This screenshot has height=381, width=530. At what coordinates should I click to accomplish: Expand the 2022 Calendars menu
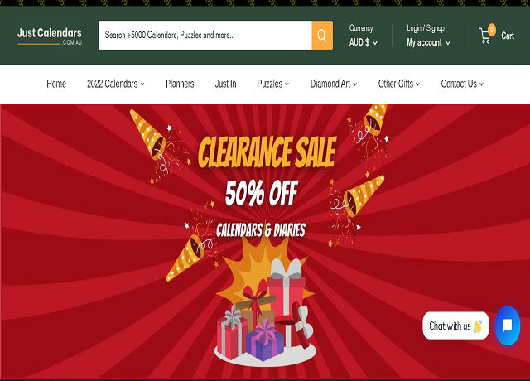coord(116,84)
